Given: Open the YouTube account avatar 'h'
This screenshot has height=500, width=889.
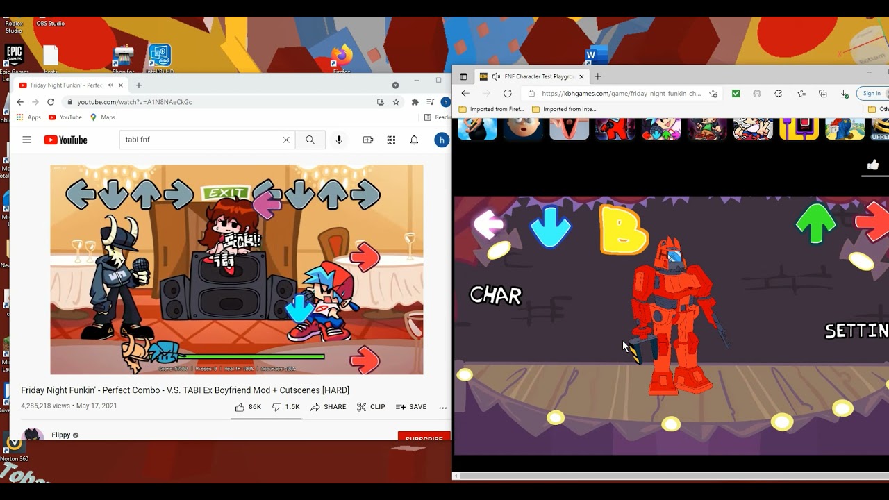Looking at the screenshot, I should click(x=441, y=140).
